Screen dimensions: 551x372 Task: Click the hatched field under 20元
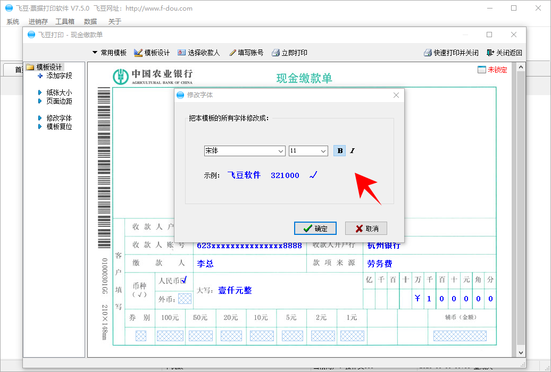231,336
